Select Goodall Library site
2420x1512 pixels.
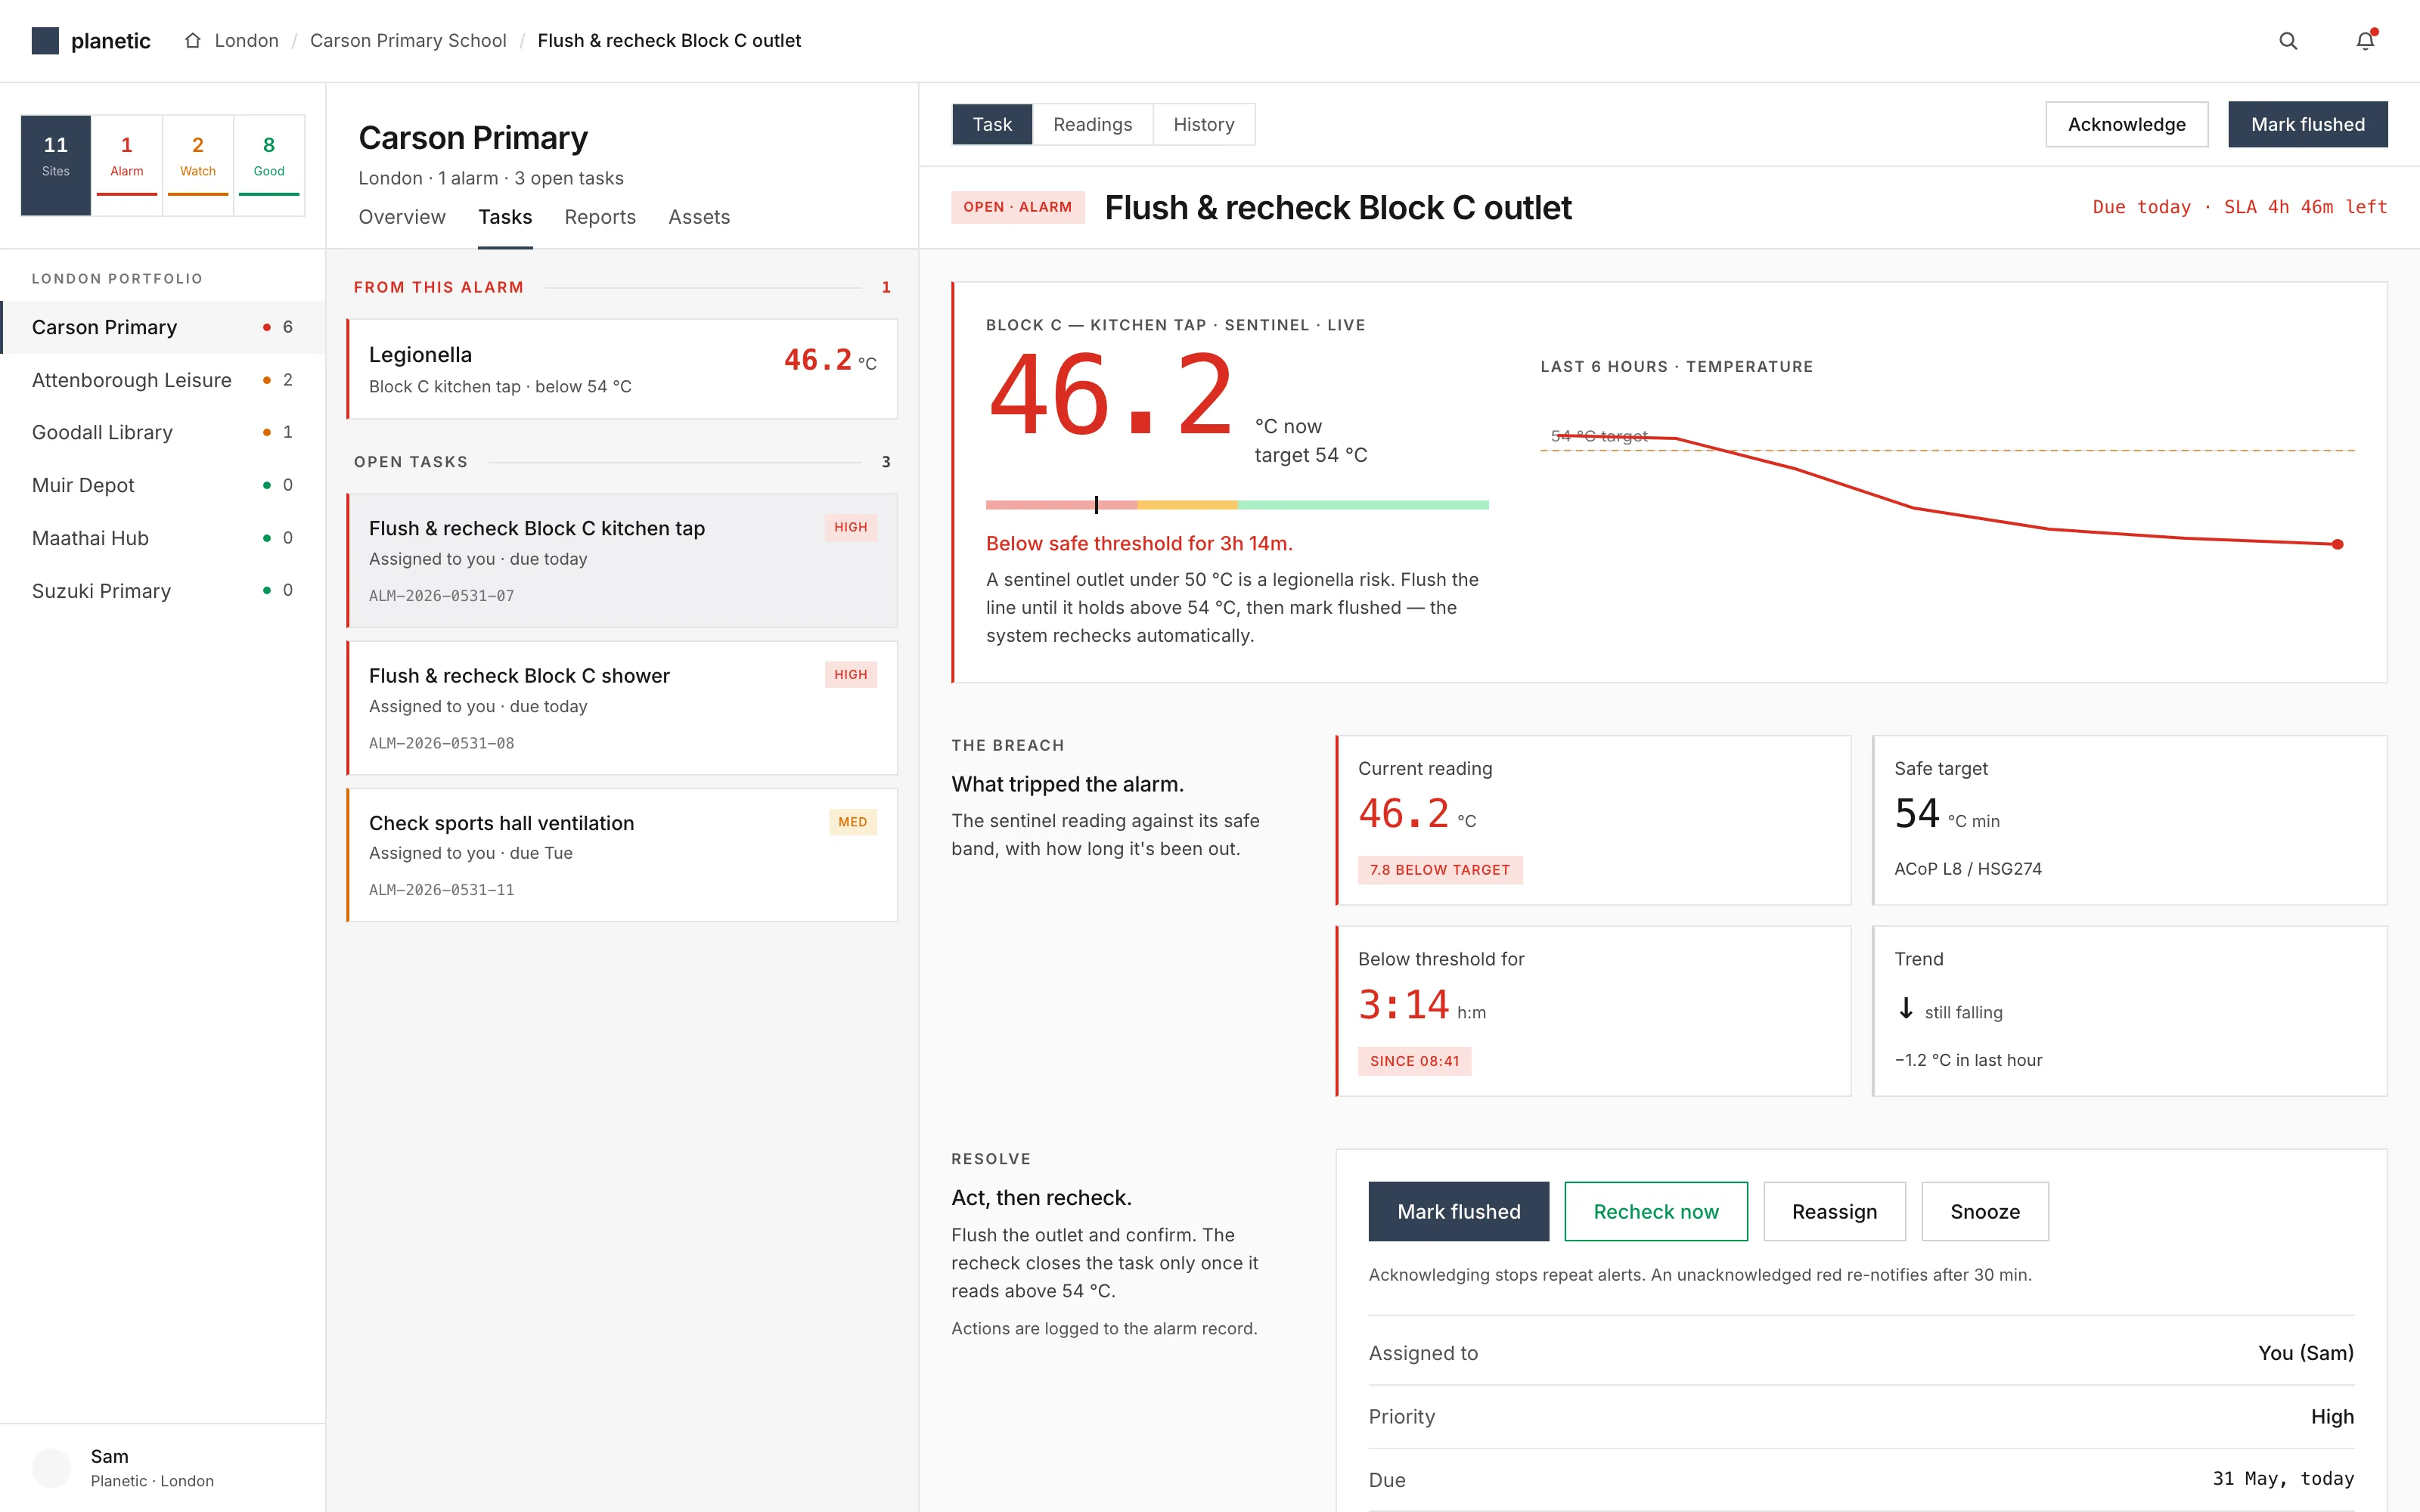163,432
